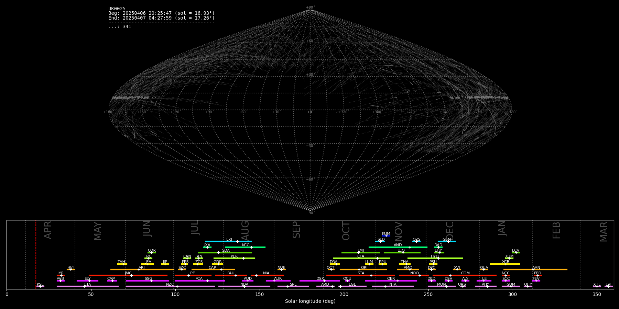Click the JUL month label
The height and width of the screenshot is (309, 619).
click(195, 228)
